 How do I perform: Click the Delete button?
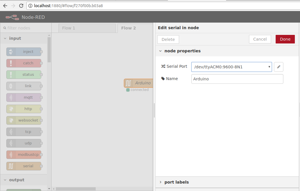[x=168, y=39]
